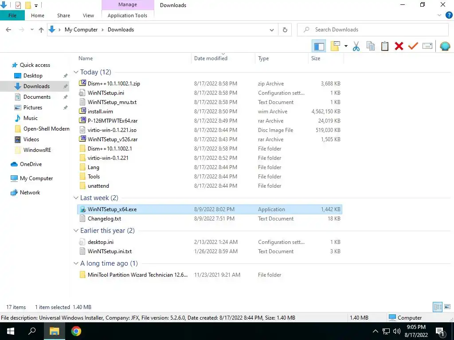Select Quick access in navigation pane

coord(35,65)
